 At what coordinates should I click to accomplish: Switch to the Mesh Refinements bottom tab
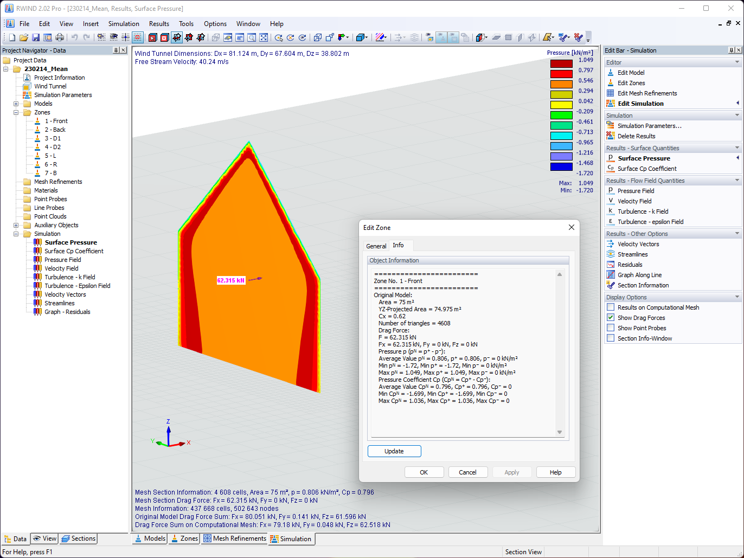coord(235,538)
